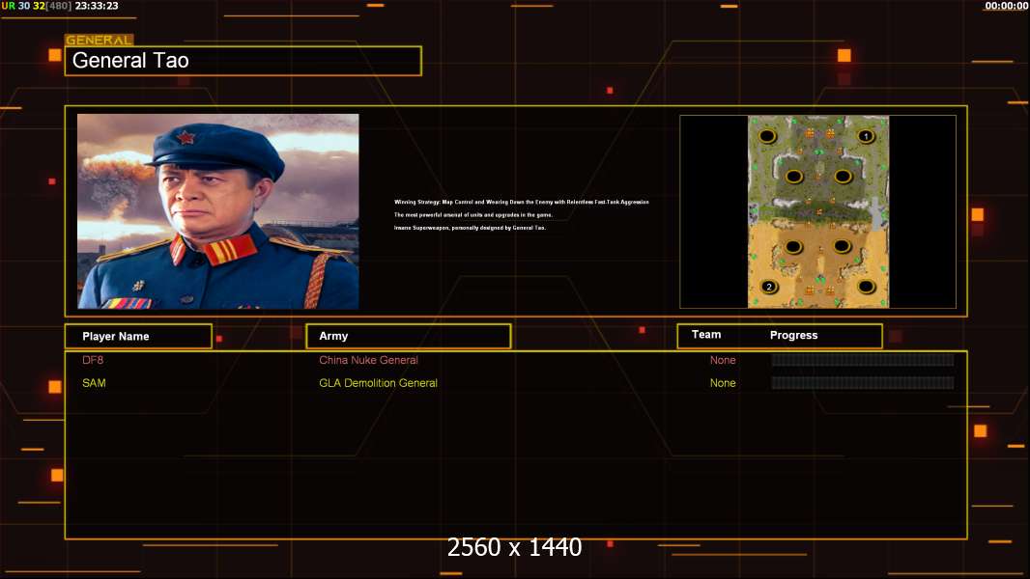Click the map preview thumbnail
Screen dimensions: 1030x579
pyautogui.click(x=818, y=211)
